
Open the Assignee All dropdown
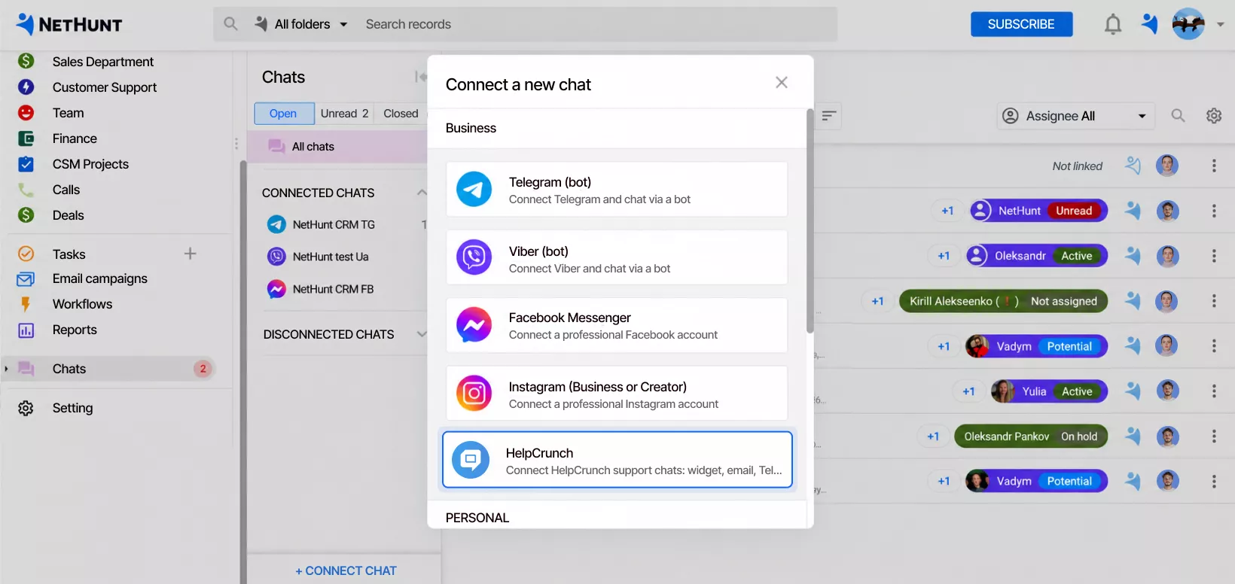[1075, 116]
